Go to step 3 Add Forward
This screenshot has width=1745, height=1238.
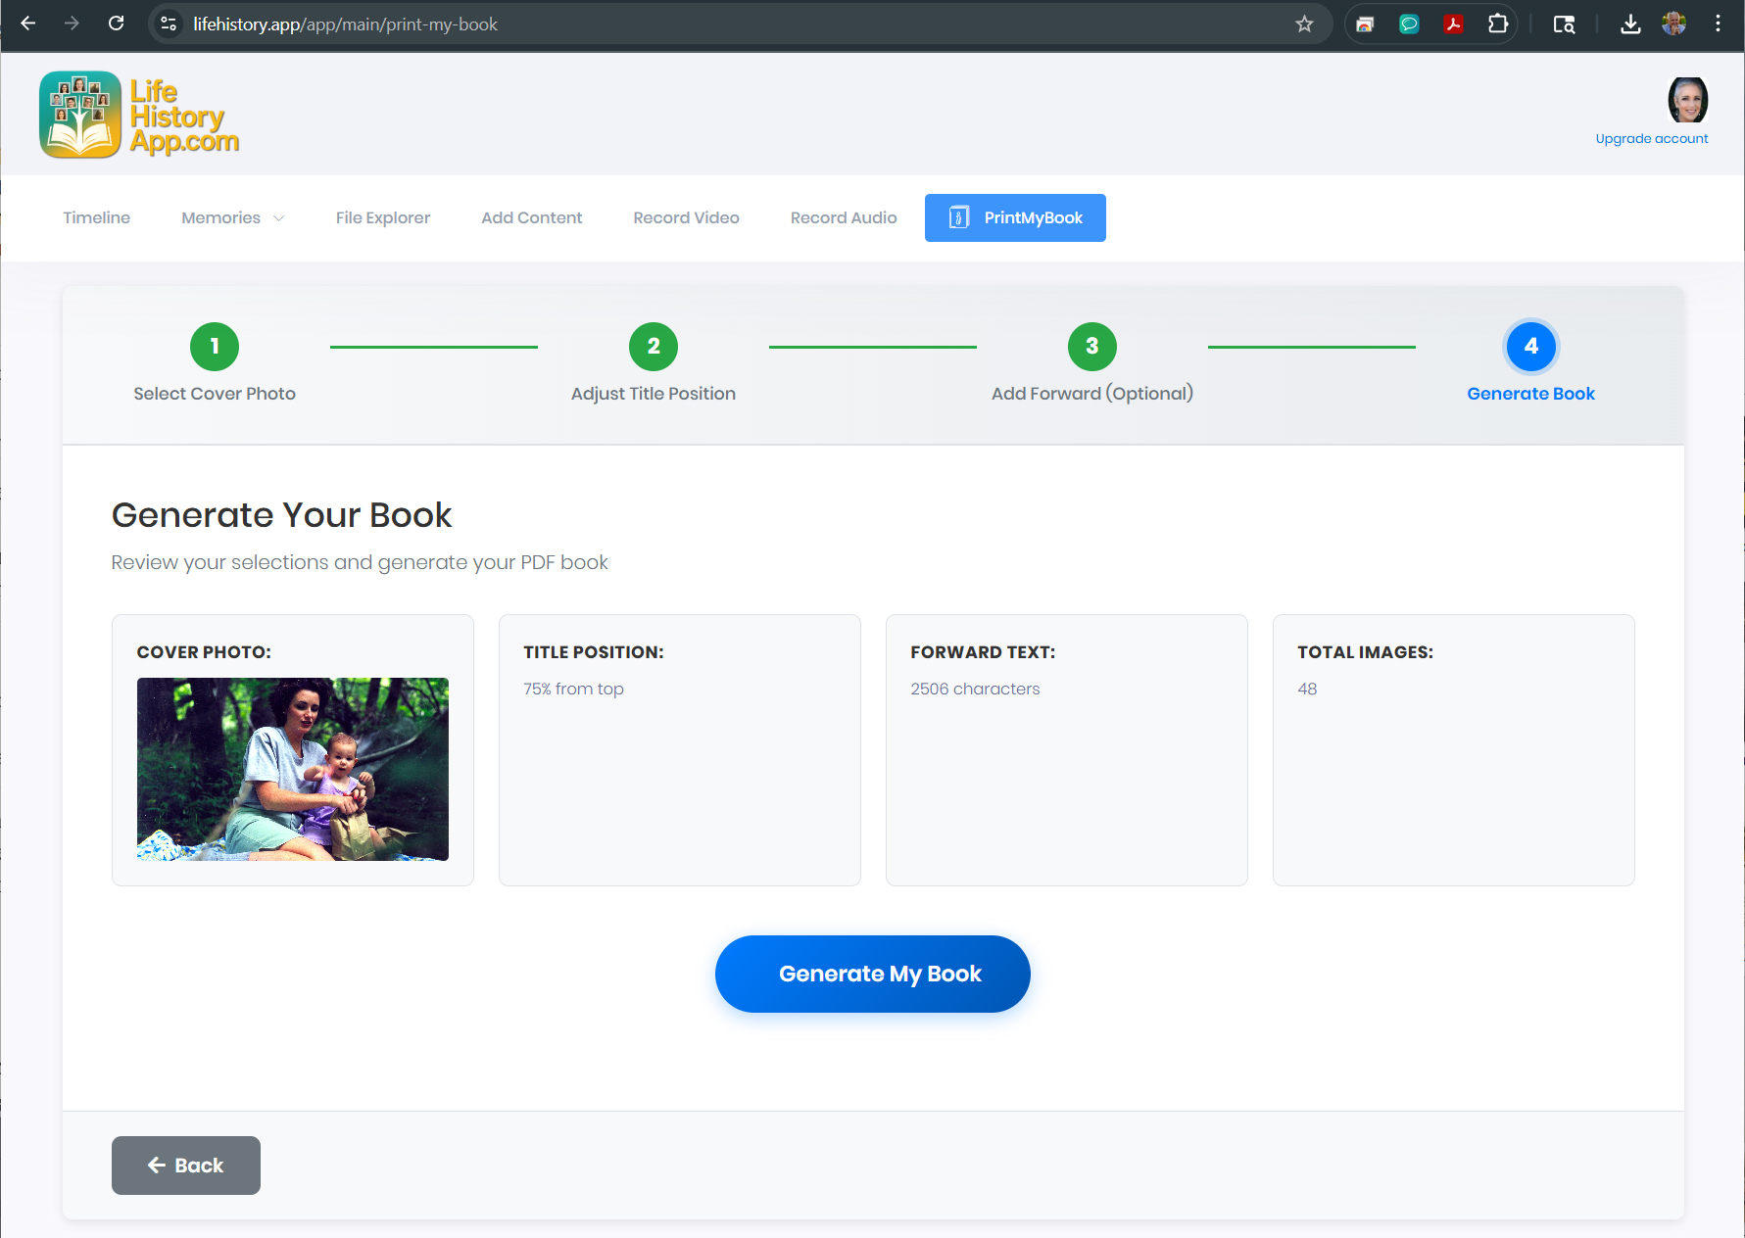pyautogui.click(x=1091, y=347)
